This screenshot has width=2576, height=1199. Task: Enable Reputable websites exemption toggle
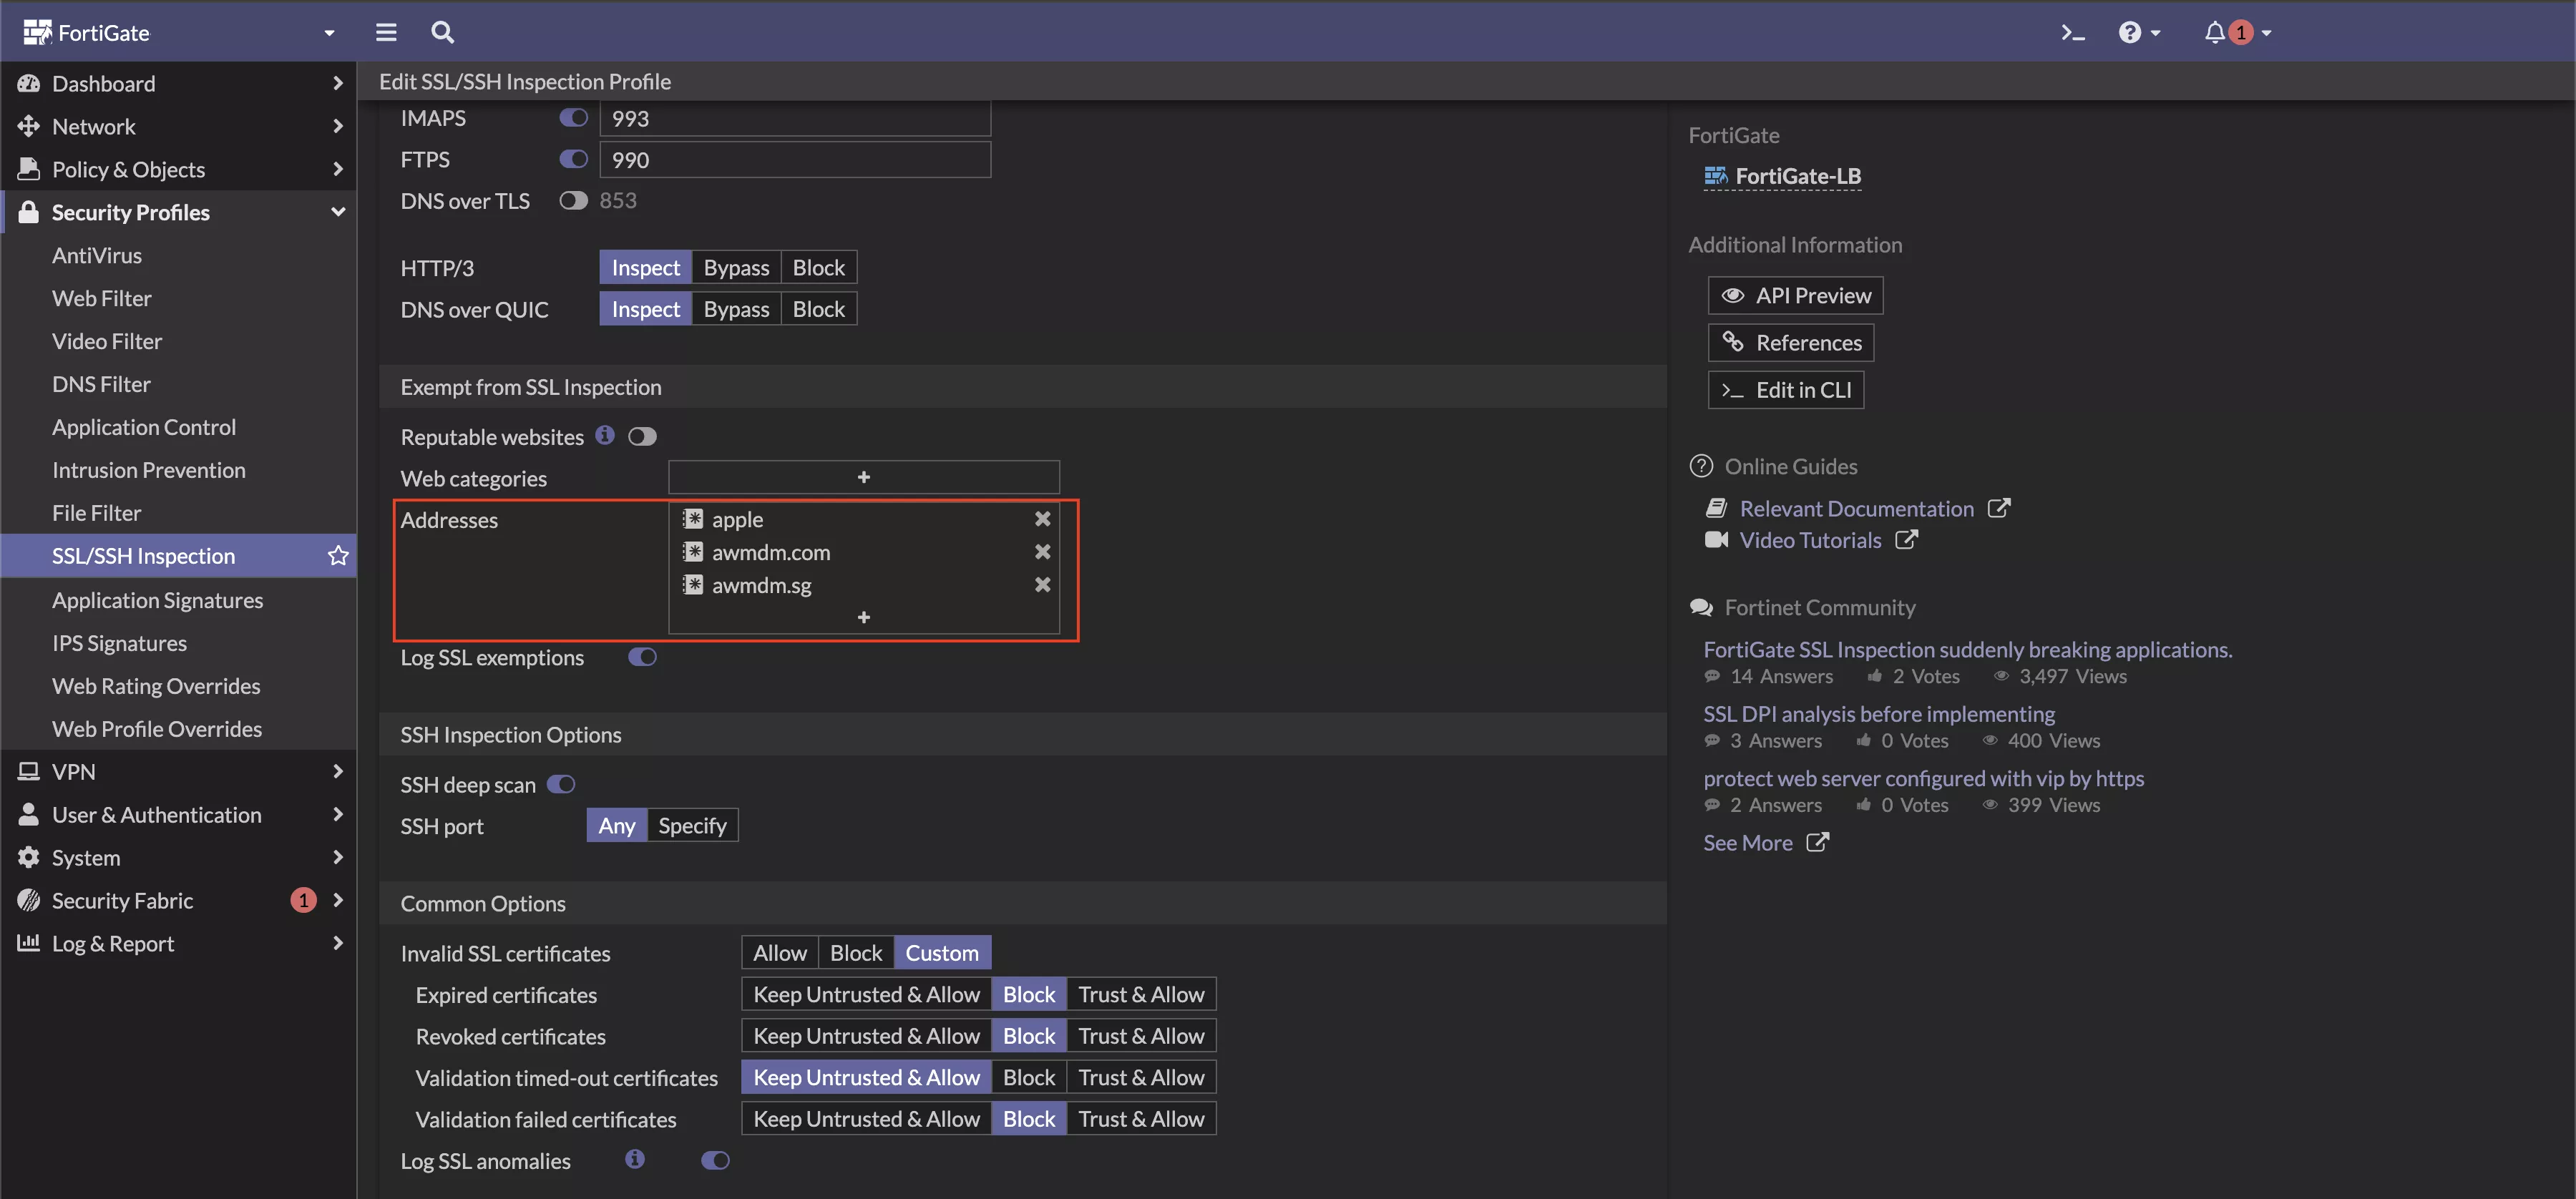click(642, 437)
